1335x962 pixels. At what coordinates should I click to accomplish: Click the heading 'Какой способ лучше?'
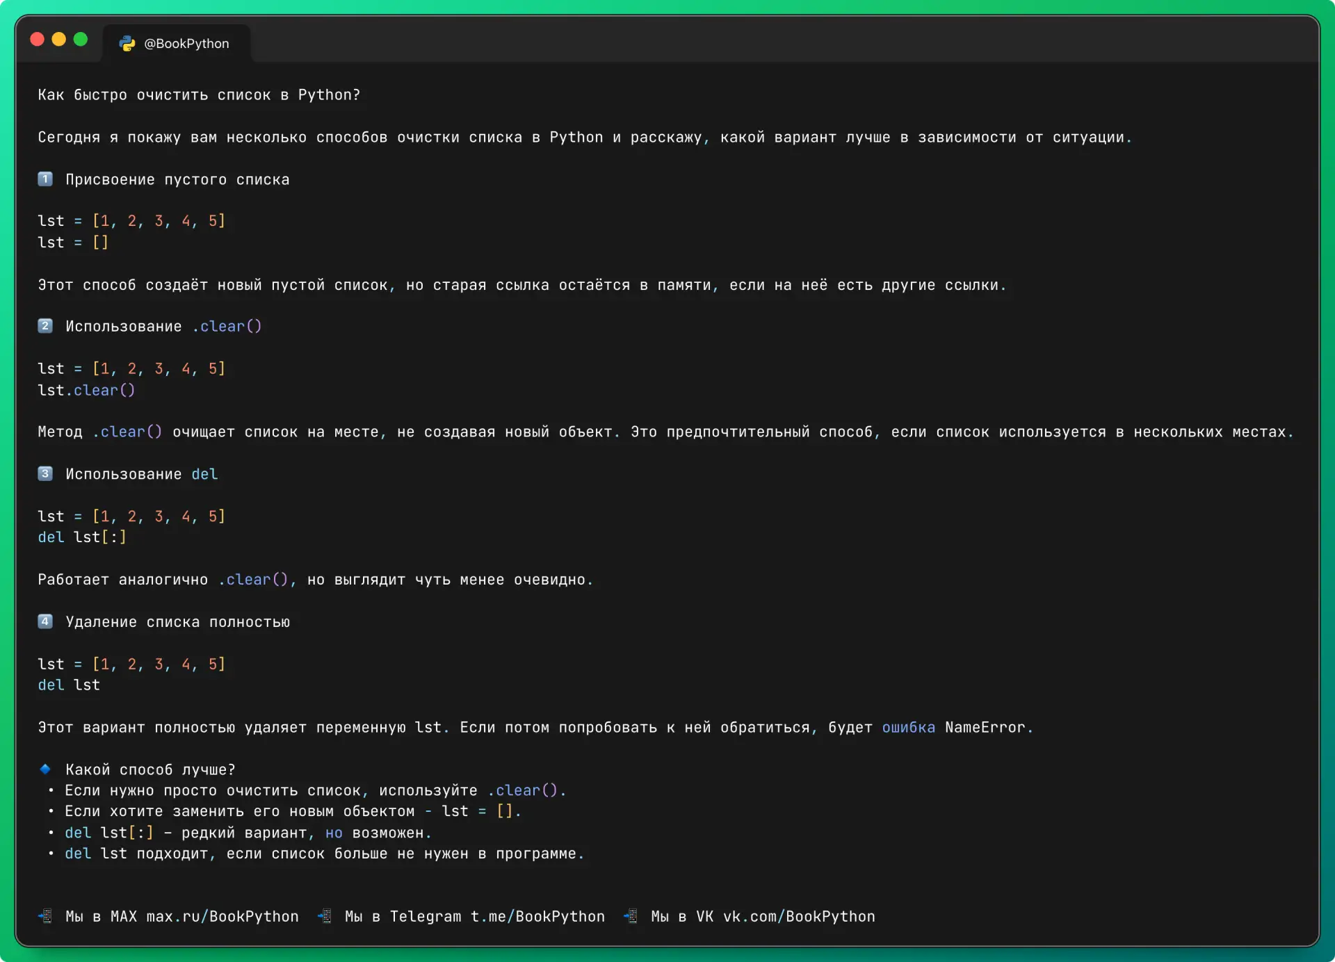click(150, 770)
